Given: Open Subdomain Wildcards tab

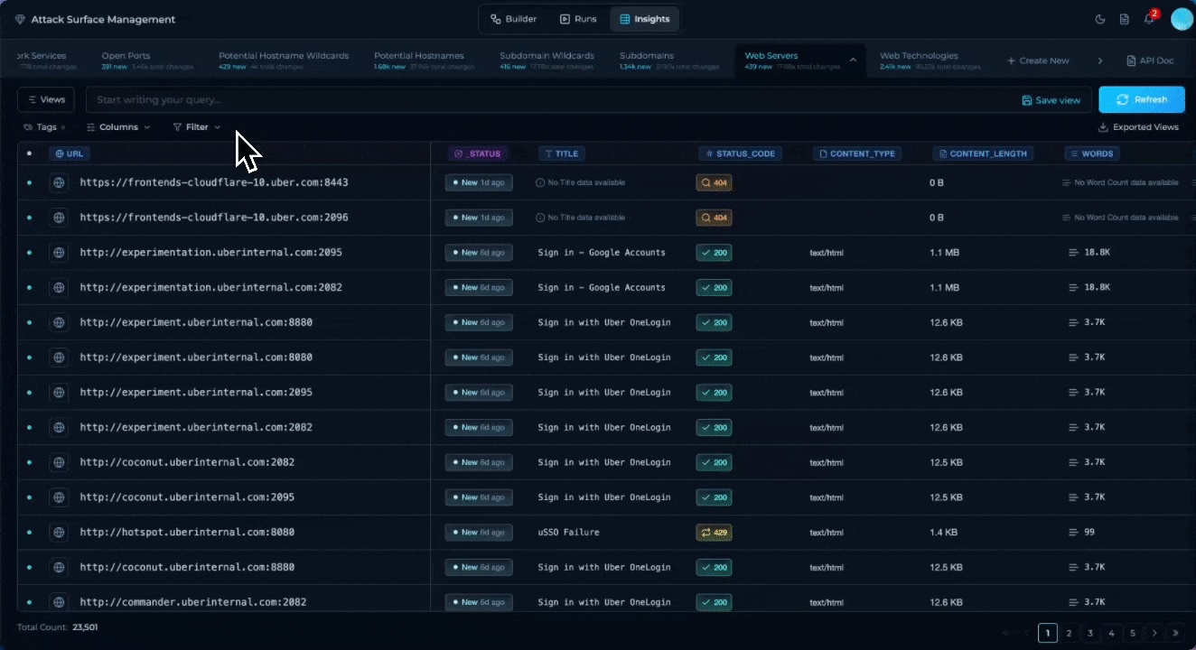Looking at the screenshot, I should pyautogui.click(x=547, y=60).
